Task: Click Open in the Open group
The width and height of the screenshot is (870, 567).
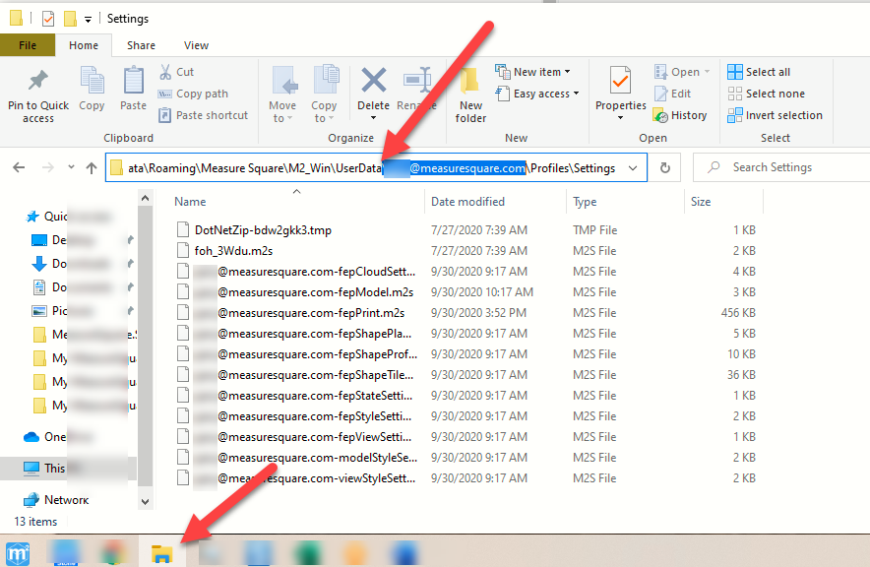Action: [682, 72]
